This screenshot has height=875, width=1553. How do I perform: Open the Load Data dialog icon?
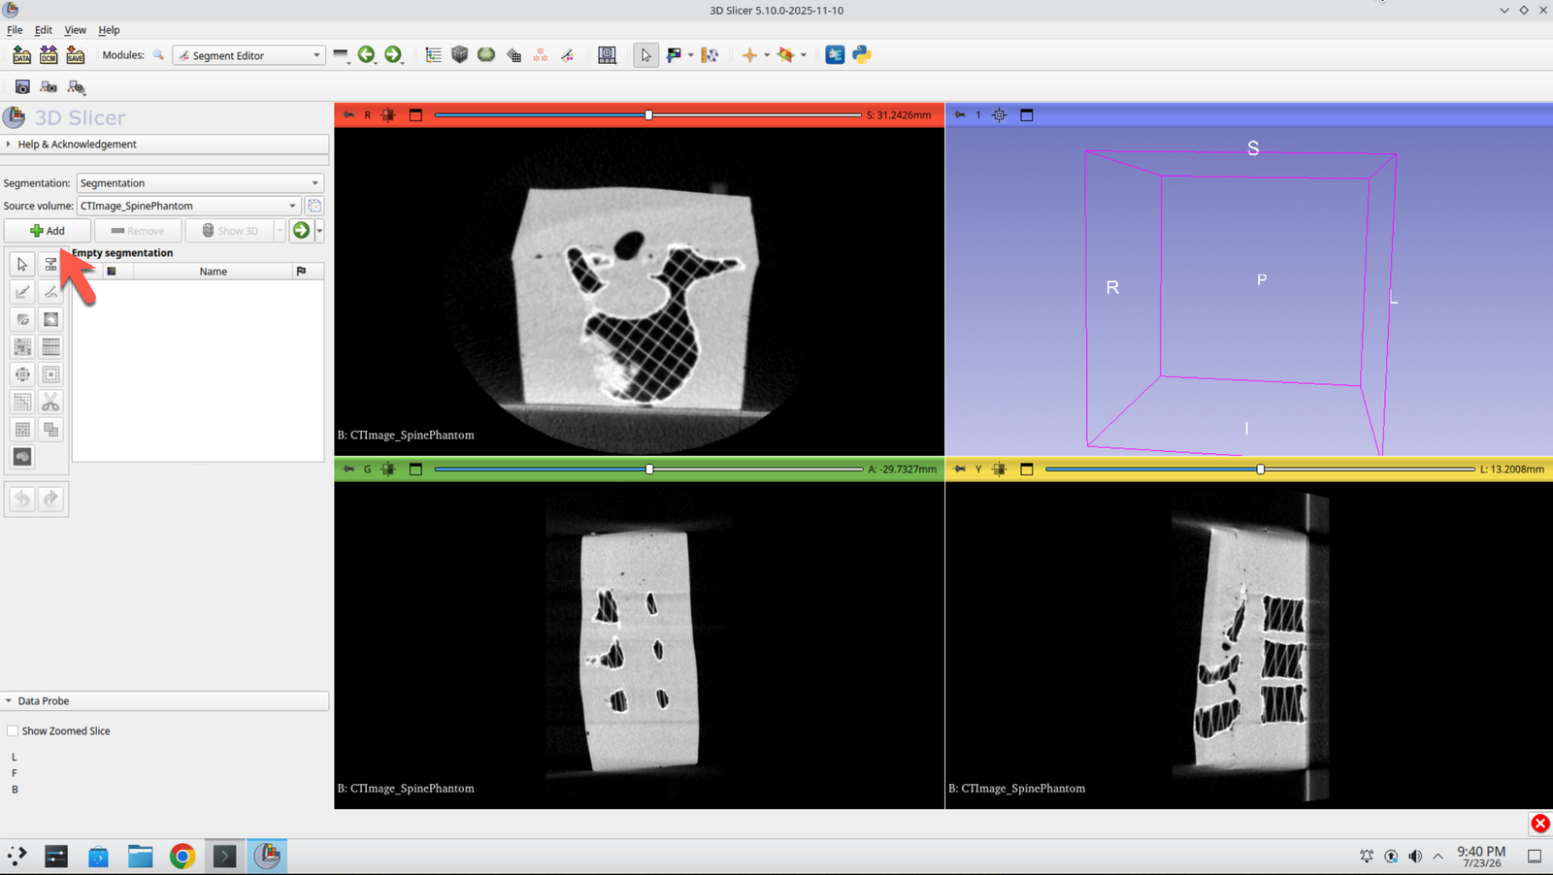(21, 55)
